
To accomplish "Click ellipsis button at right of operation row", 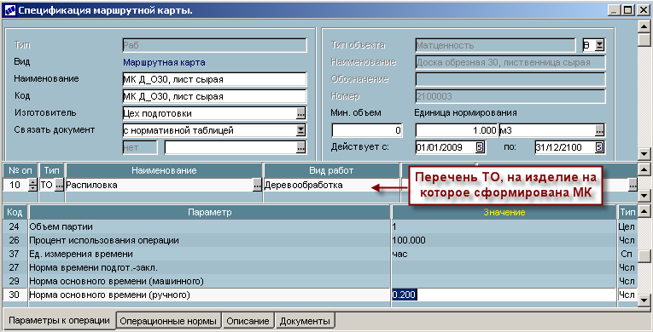I will (x=633, y=186).
